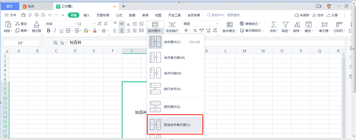Click the conditional formatting (条件格式) icon
Screen dimensions: 356x140
click(230, 25)
